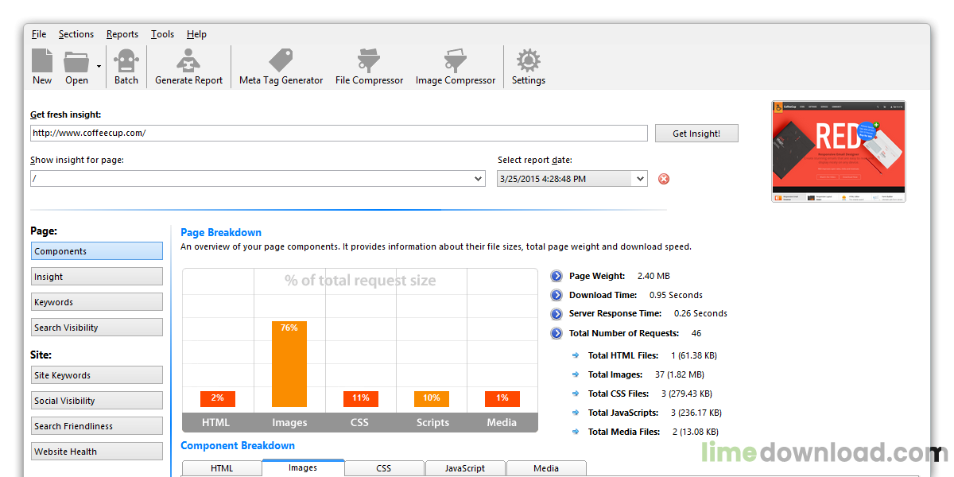Open the Select report date dropdown
Viewport: 954px width, 477px height.
point(641,179)
